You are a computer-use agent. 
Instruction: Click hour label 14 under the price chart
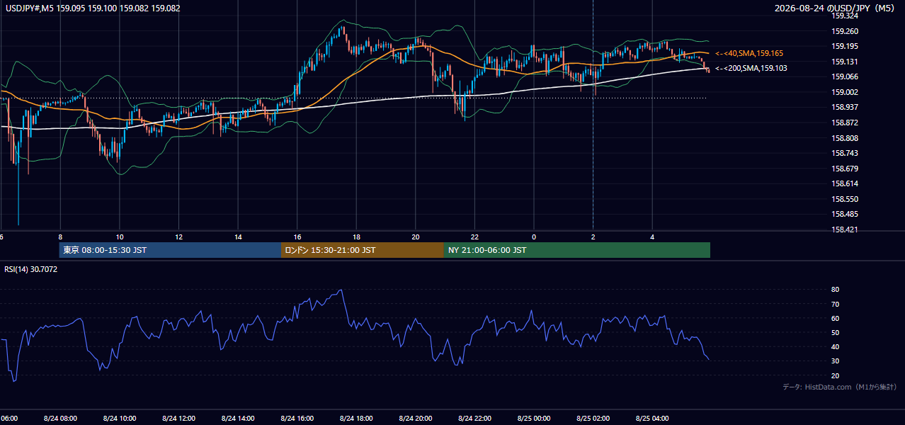[238, 237]
